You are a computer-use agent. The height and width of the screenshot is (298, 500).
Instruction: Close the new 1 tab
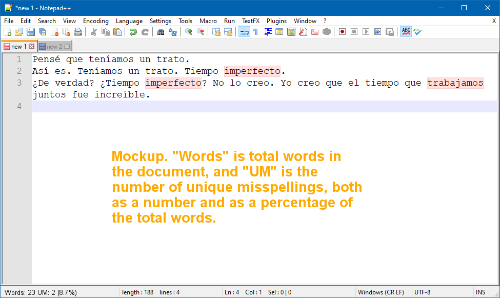[31, 47]
